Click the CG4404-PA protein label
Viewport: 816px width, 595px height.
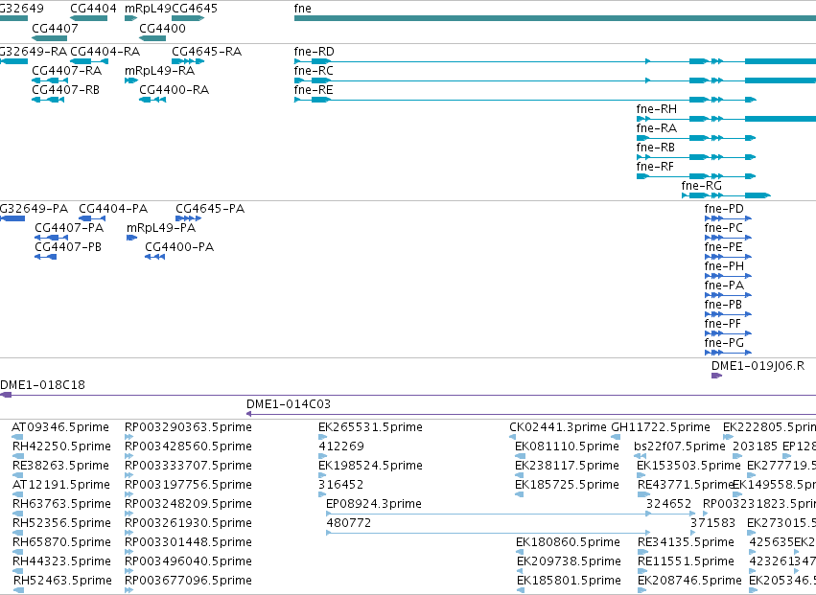click(x=113, y=209)
